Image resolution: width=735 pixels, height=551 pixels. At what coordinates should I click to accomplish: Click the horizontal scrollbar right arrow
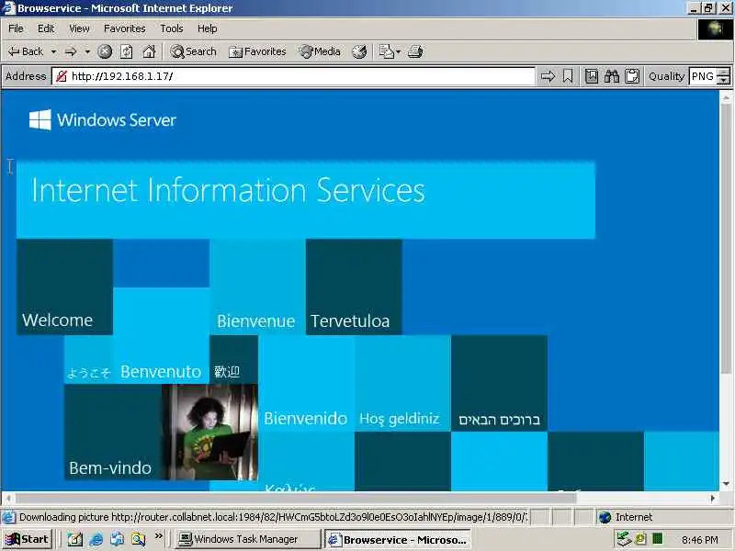pos(713,498)
